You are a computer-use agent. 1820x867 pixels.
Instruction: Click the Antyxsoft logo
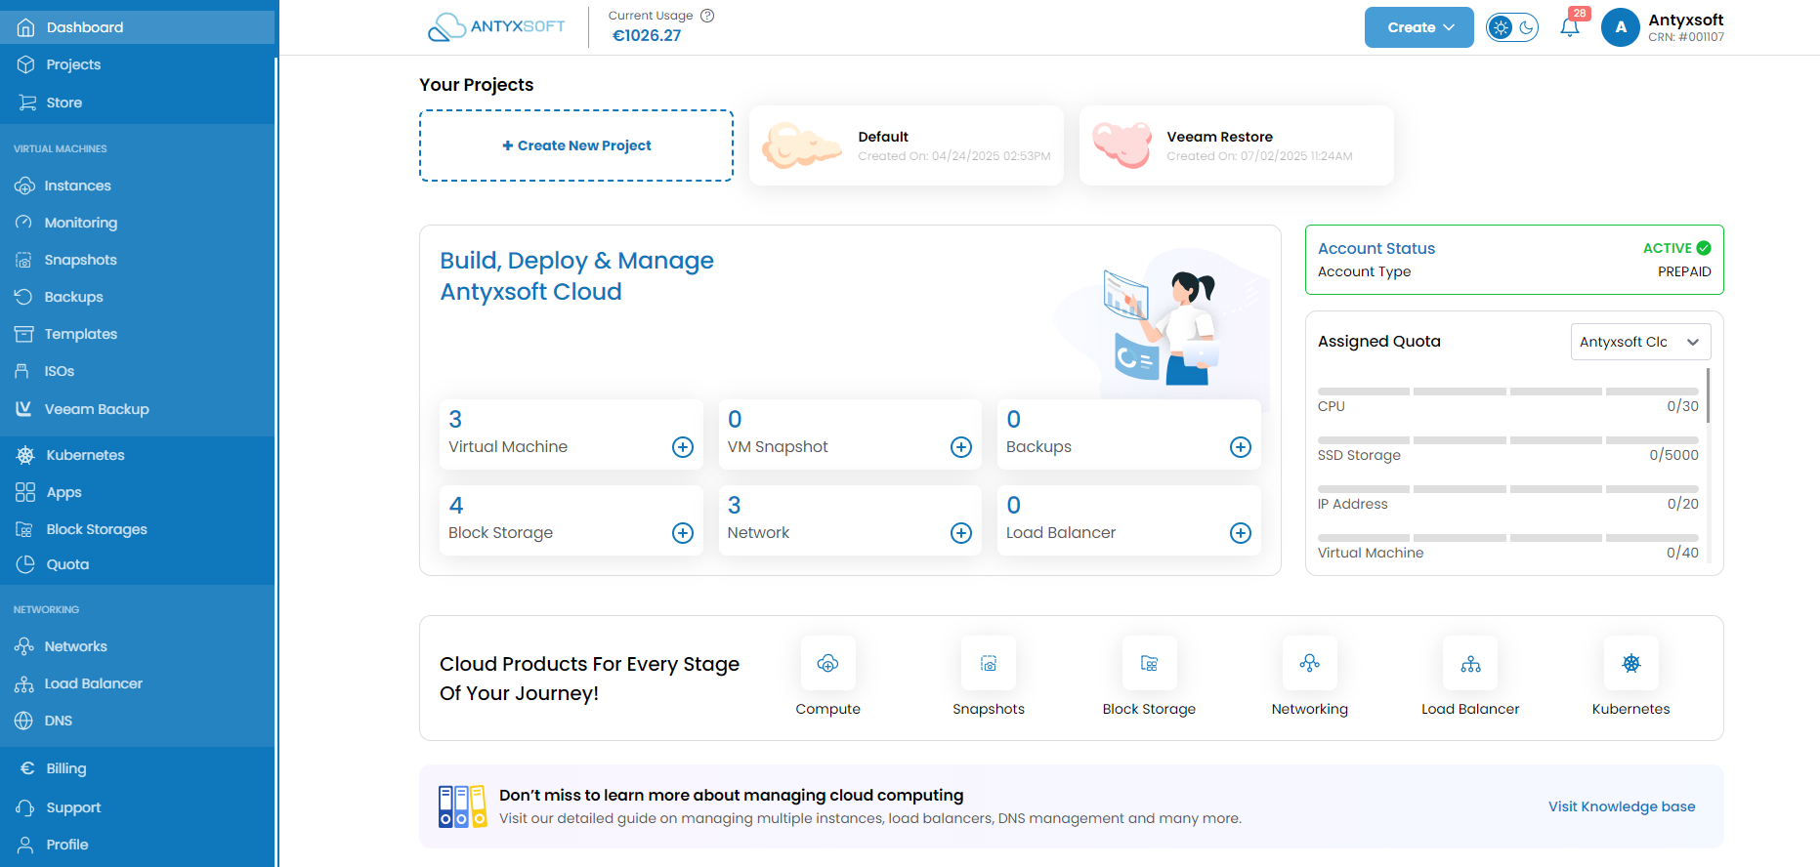496,27
